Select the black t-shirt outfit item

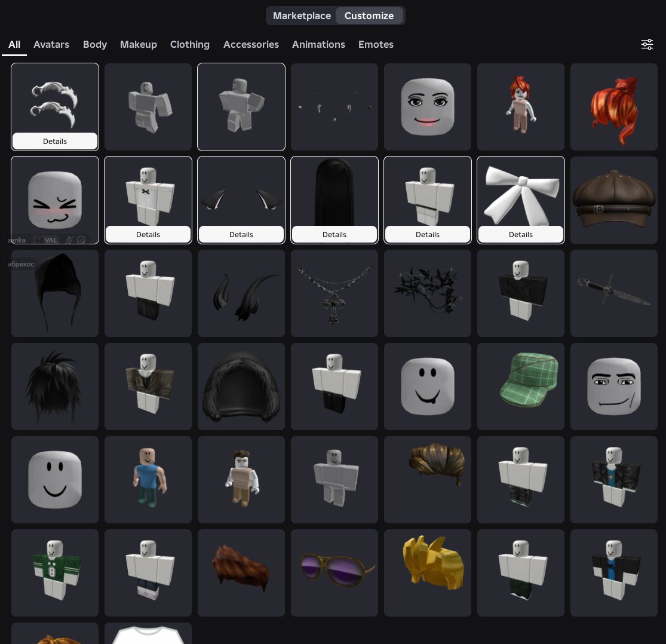point(521,293)
